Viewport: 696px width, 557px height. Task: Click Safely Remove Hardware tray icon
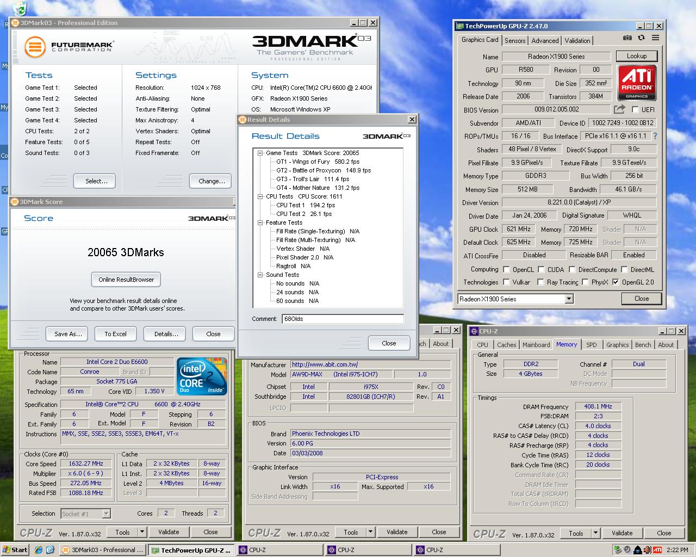point(618,549)
